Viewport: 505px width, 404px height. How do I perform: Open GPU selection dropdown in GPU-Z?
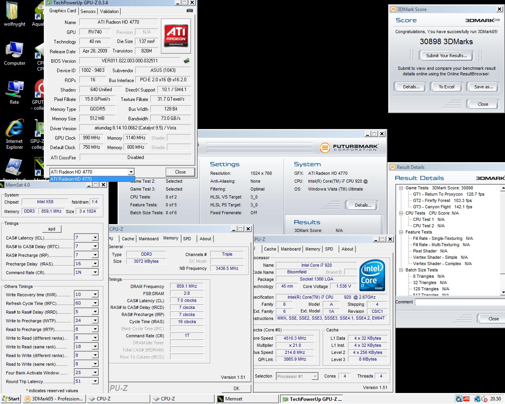[131, 172]
